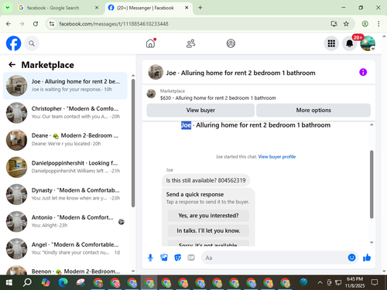Click message 'Is this still available? 804562319'

click(x=206, y=180)
